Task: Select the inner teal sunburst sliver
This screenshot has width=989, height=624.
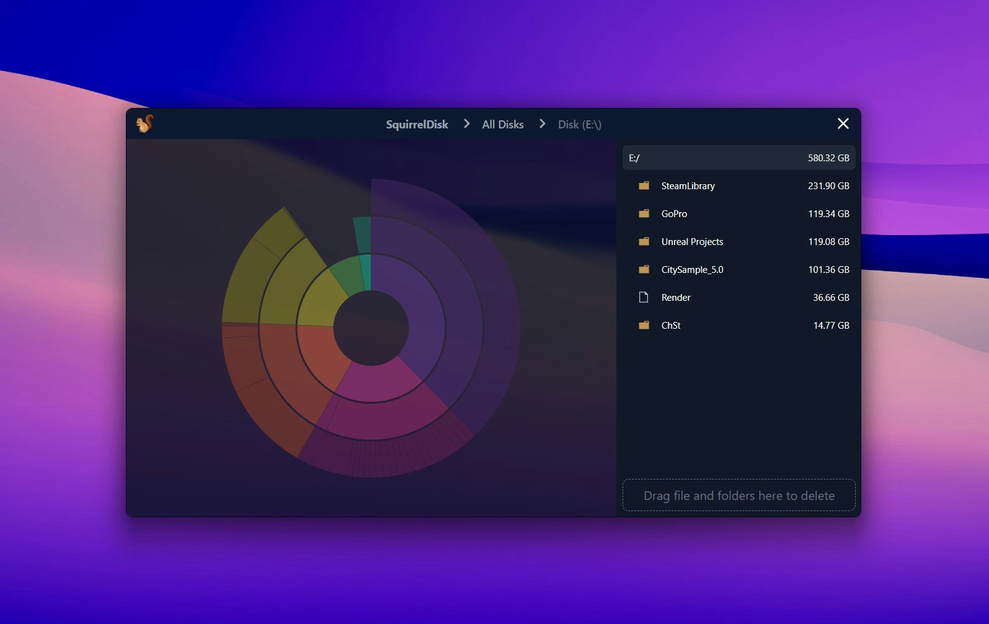Action: click(367, 272)
